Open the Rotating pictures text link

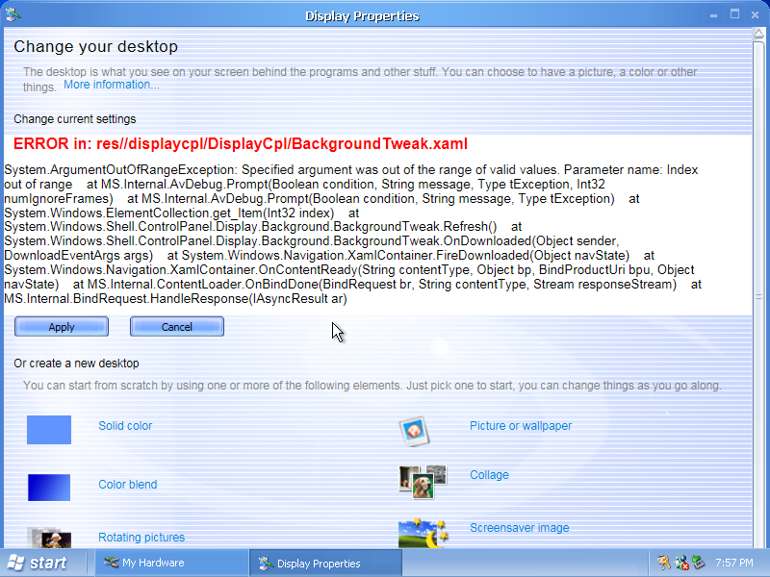(x=141, y=538)
